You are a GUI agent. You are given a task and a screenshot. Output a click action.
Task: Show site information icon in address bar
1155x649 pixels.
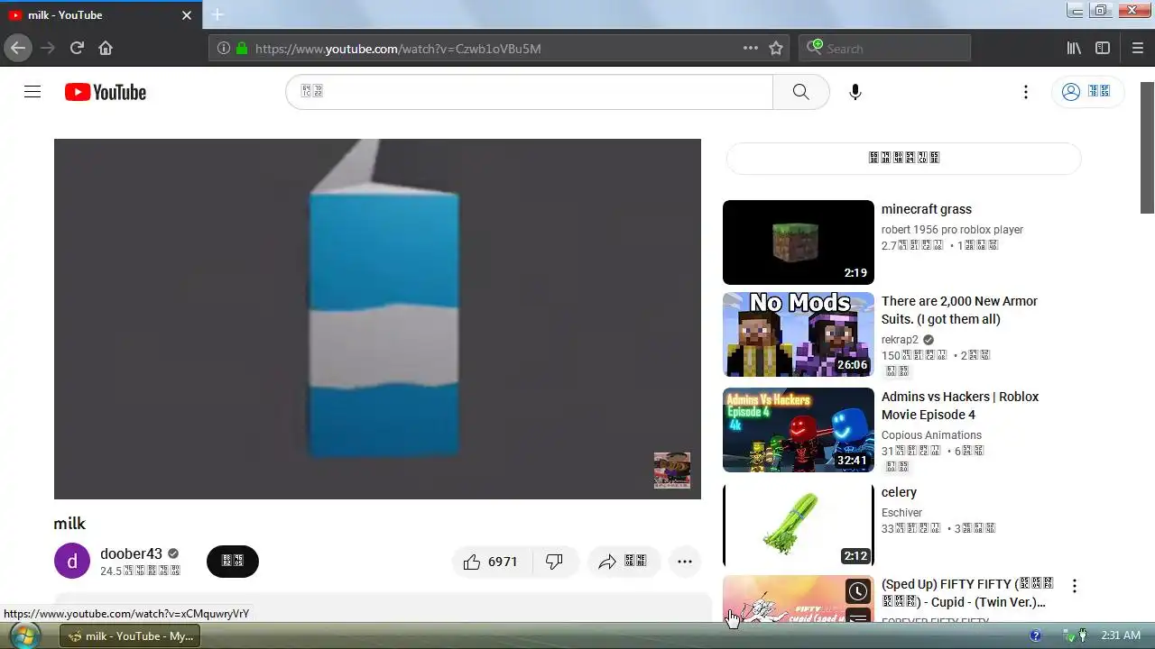(224, 49)
